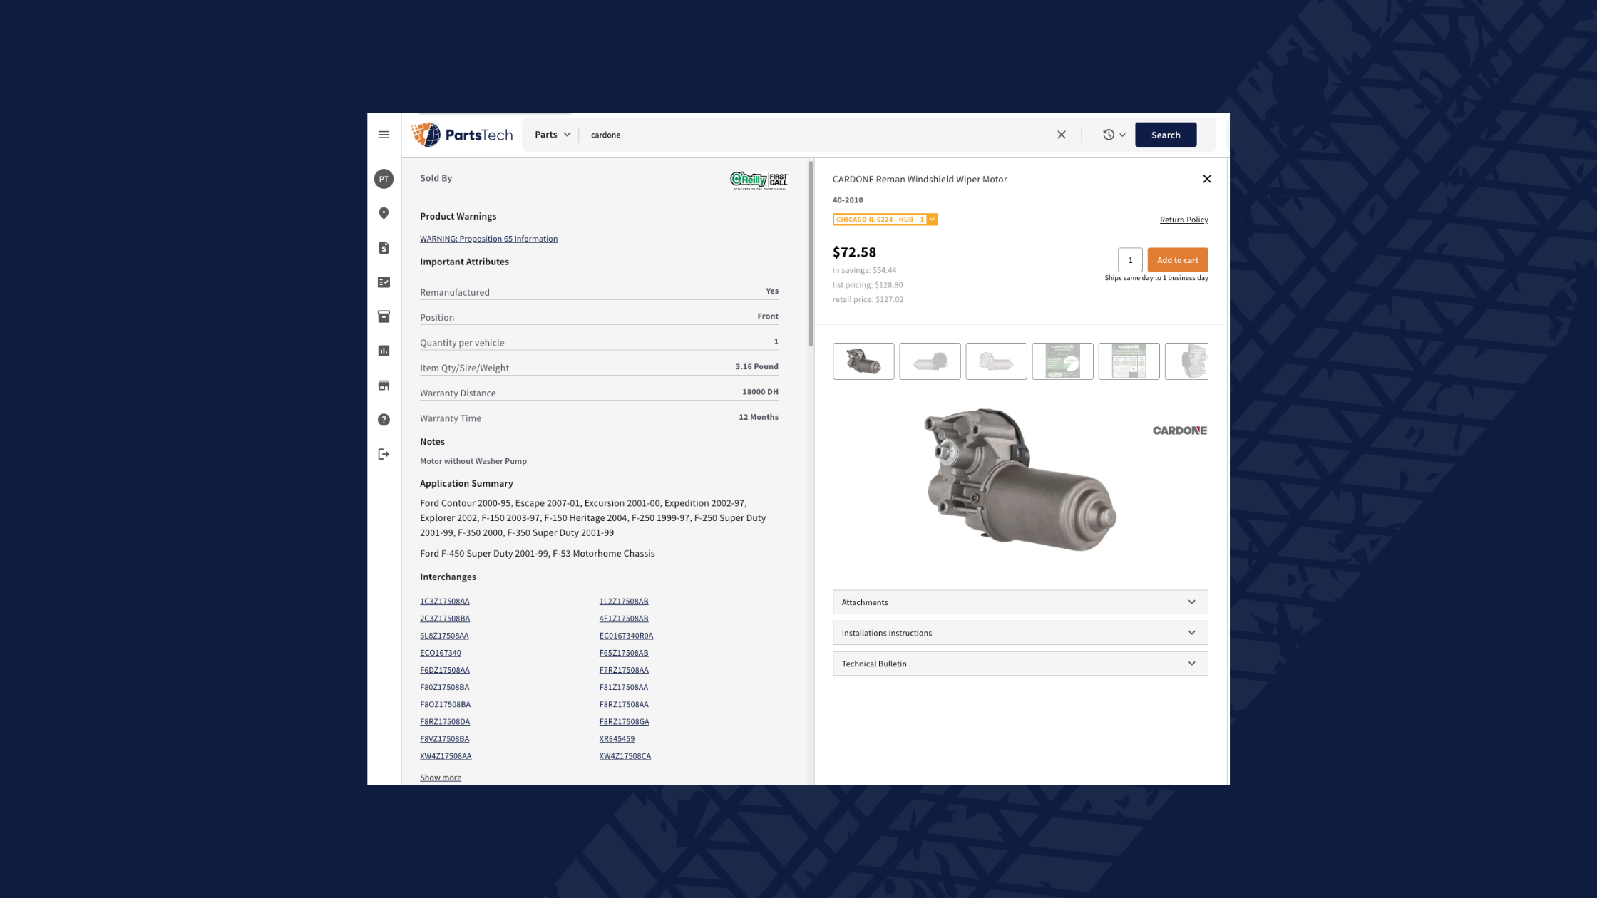Open interchange 1L2Z17508AB
1597x898 pixels.
[x=624, y=602]
